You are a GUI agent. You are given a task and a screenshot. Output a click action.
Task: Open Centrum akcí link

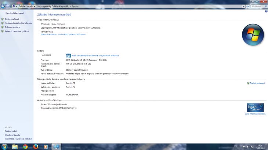pos(11,131)
